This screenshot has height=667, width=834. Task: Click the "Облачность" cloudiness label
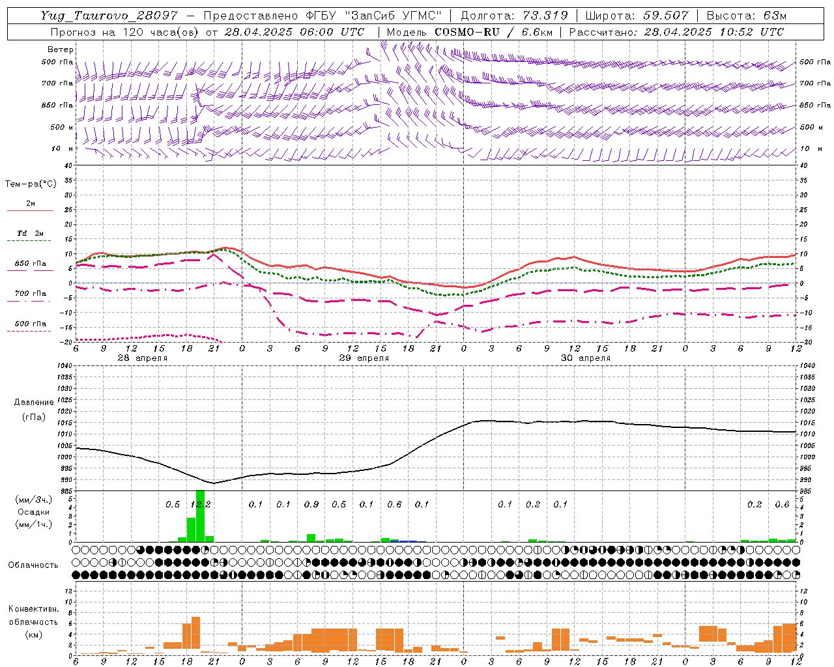[x=33, y=565]
